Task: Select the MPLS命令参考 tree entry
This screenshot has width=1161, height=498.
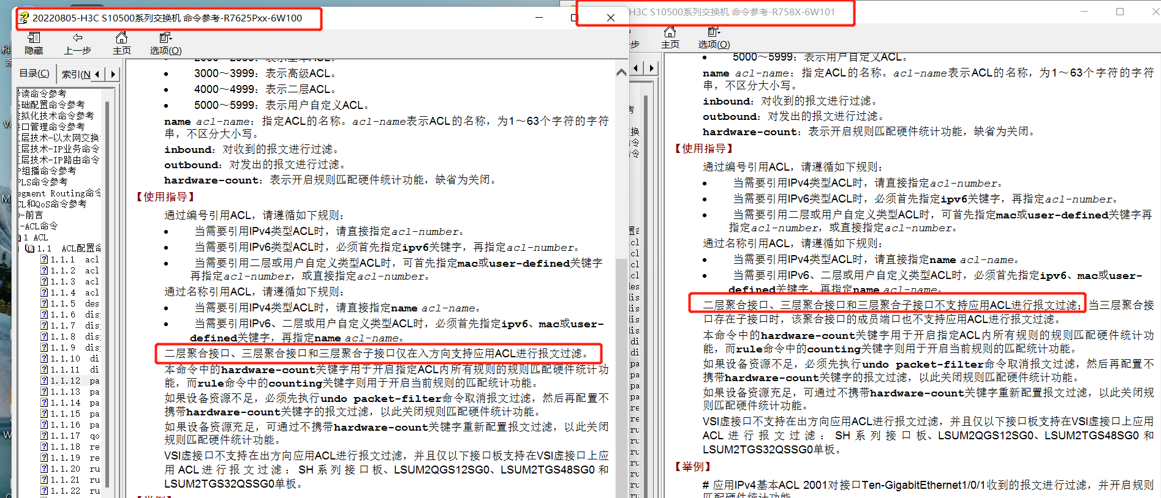Action: [x=43, y=182]
